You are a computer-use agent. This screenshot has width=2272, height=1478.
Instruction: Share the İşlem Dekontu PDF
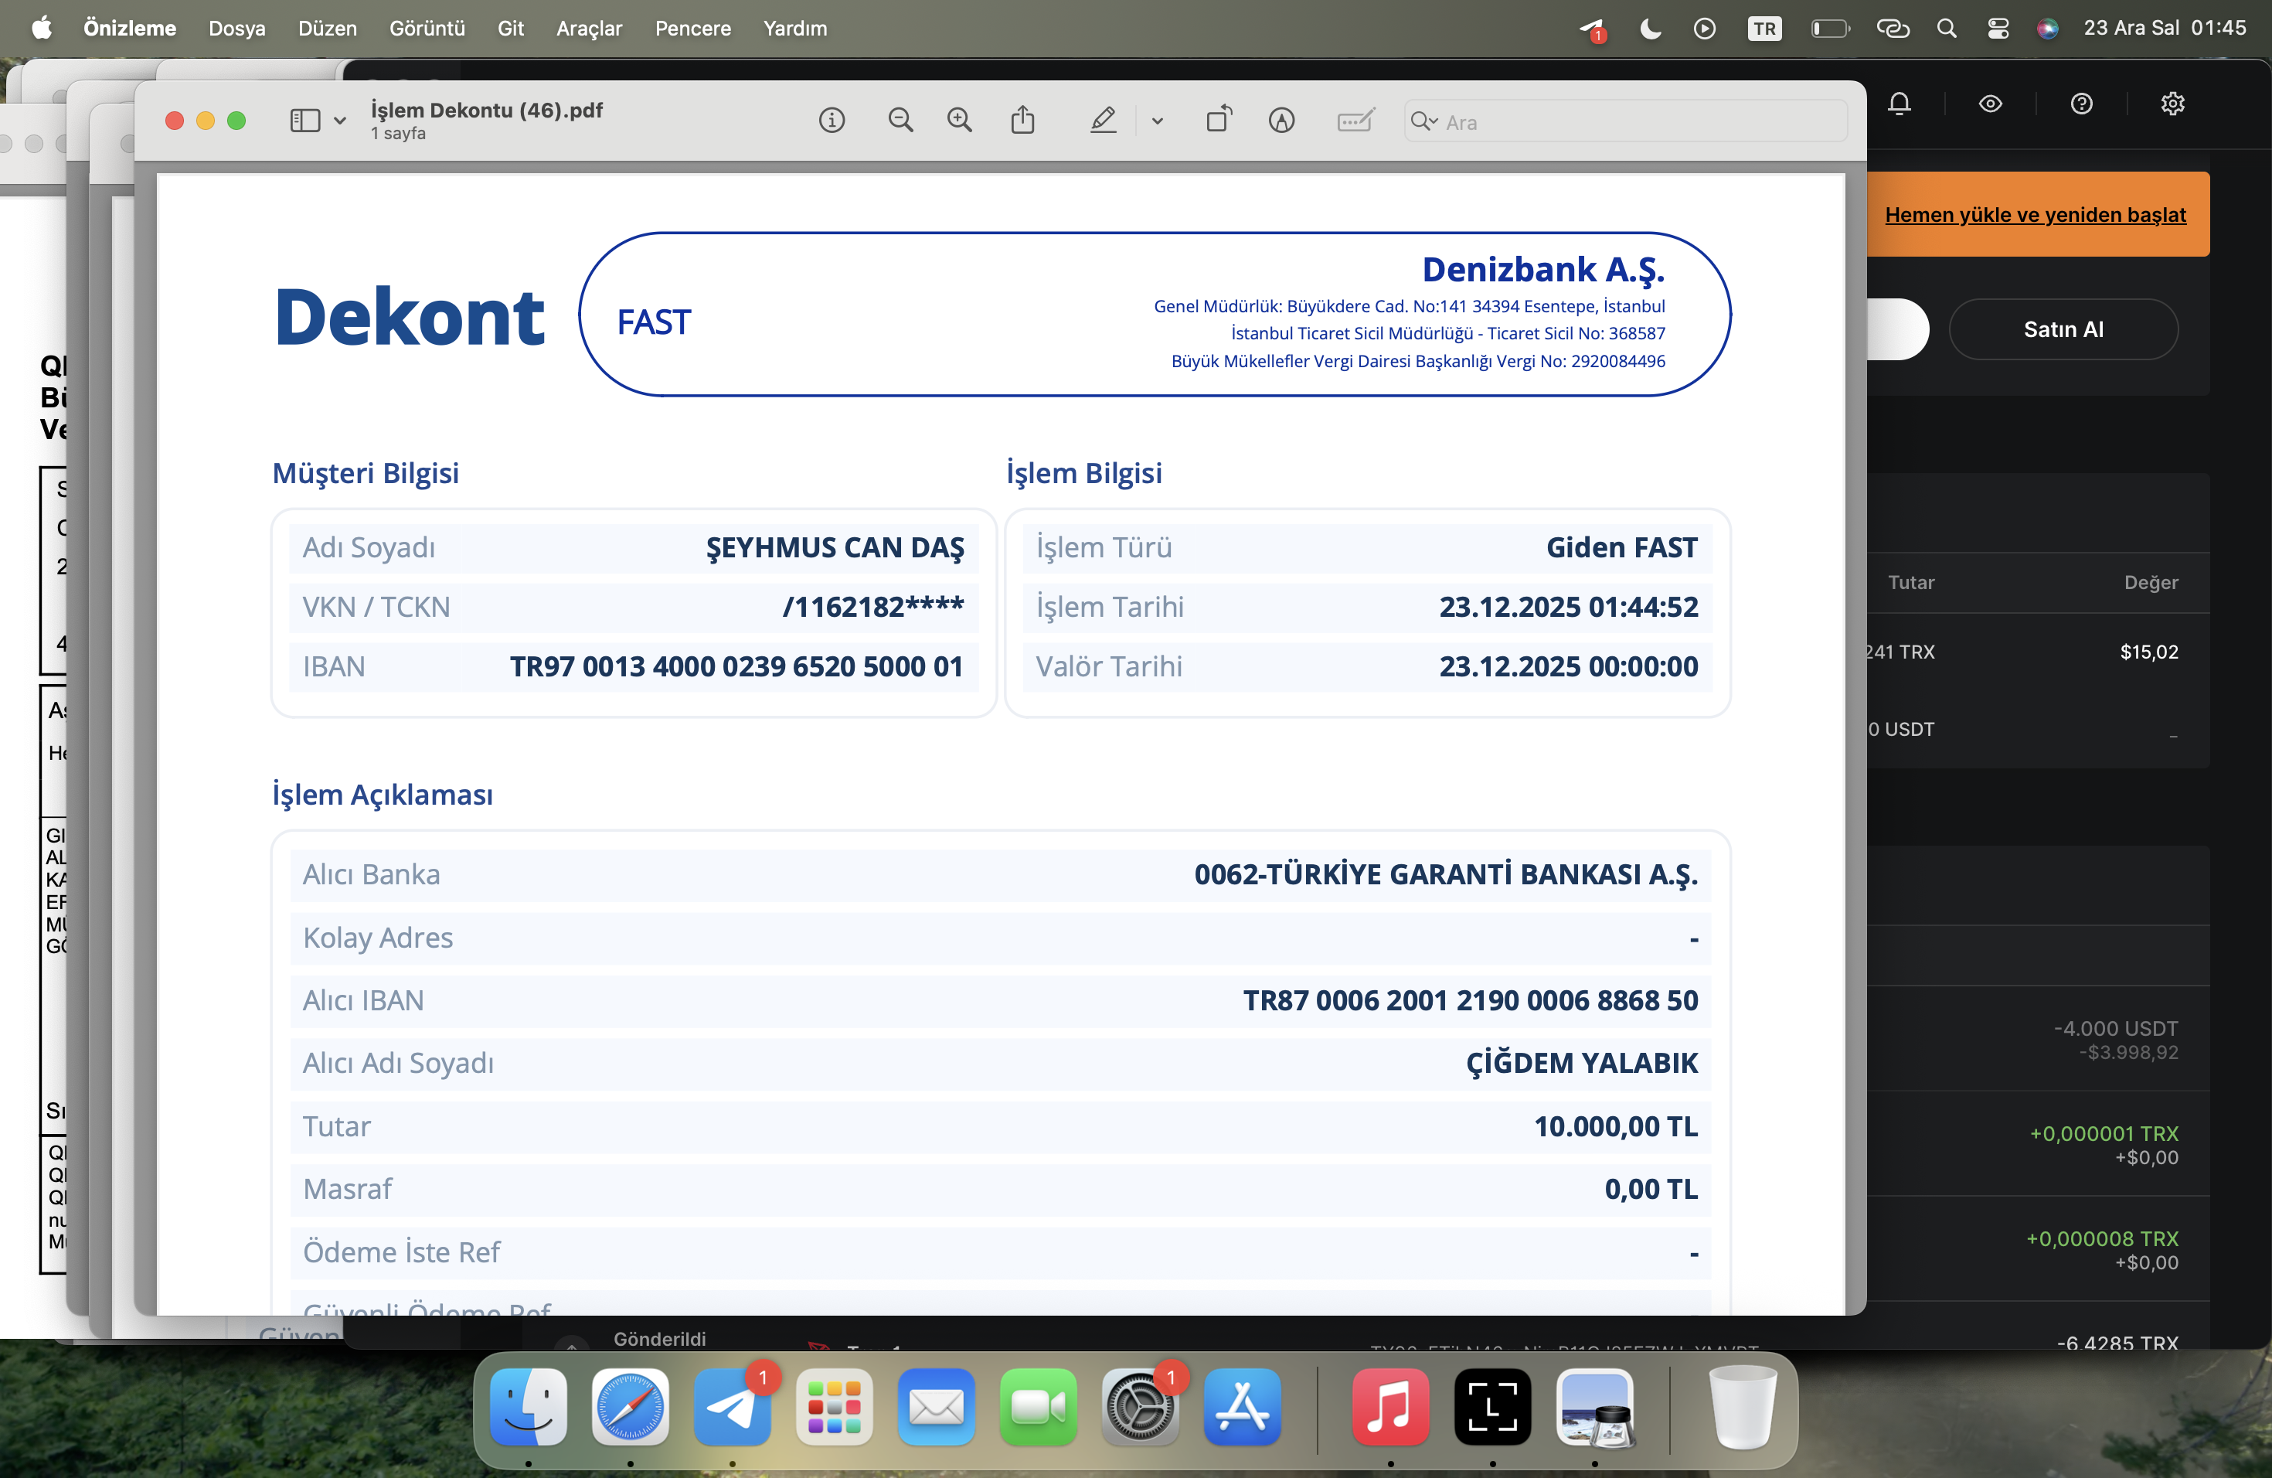point(1022,119)
